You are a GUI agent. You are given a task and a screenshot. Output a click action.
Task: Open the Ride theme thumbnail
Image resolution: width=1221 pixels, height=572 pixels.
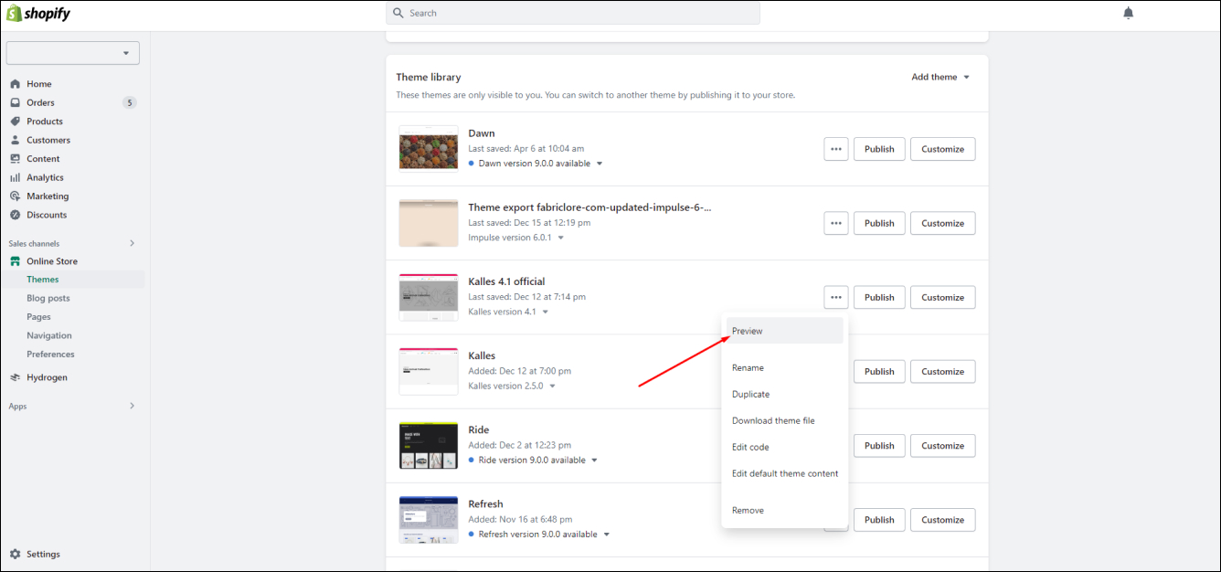(x=429, y=446)
